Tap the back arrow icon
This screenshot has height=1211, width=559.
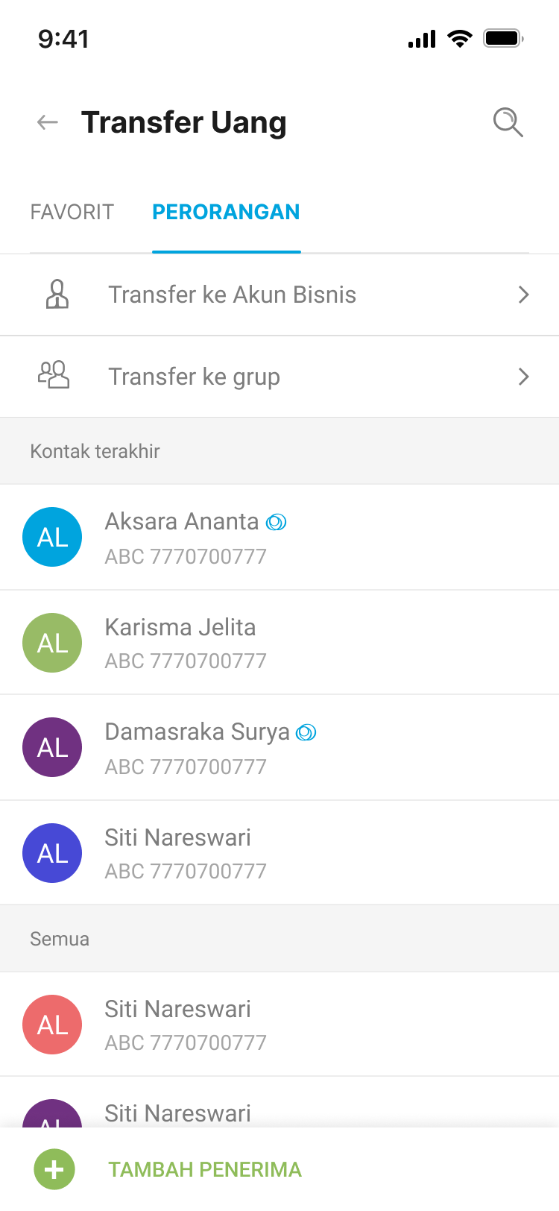pos(48,122)
